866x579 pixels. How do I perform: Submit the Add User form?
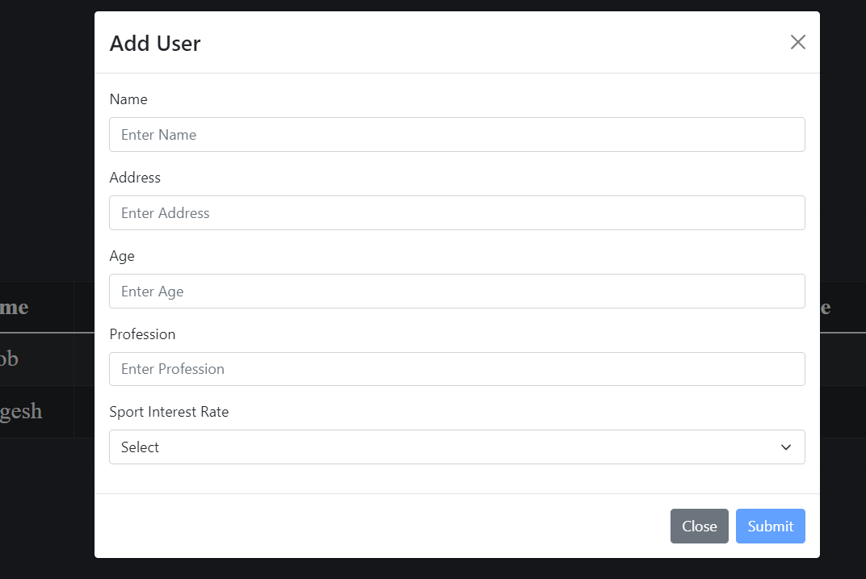click(x=770, y=526)
